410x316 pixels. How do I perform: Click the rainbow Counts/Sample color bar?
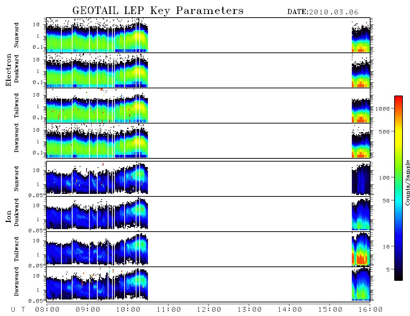point(399,188)
